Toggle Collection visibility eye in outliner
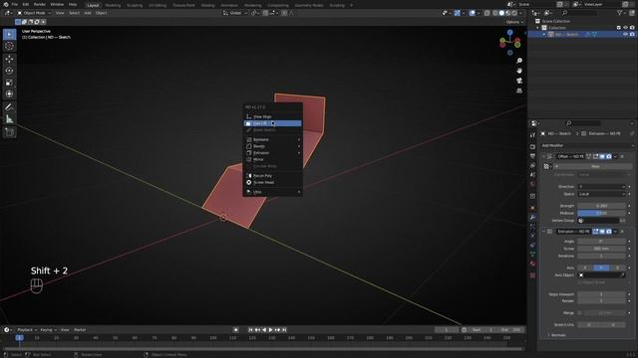 click(625, 28)
